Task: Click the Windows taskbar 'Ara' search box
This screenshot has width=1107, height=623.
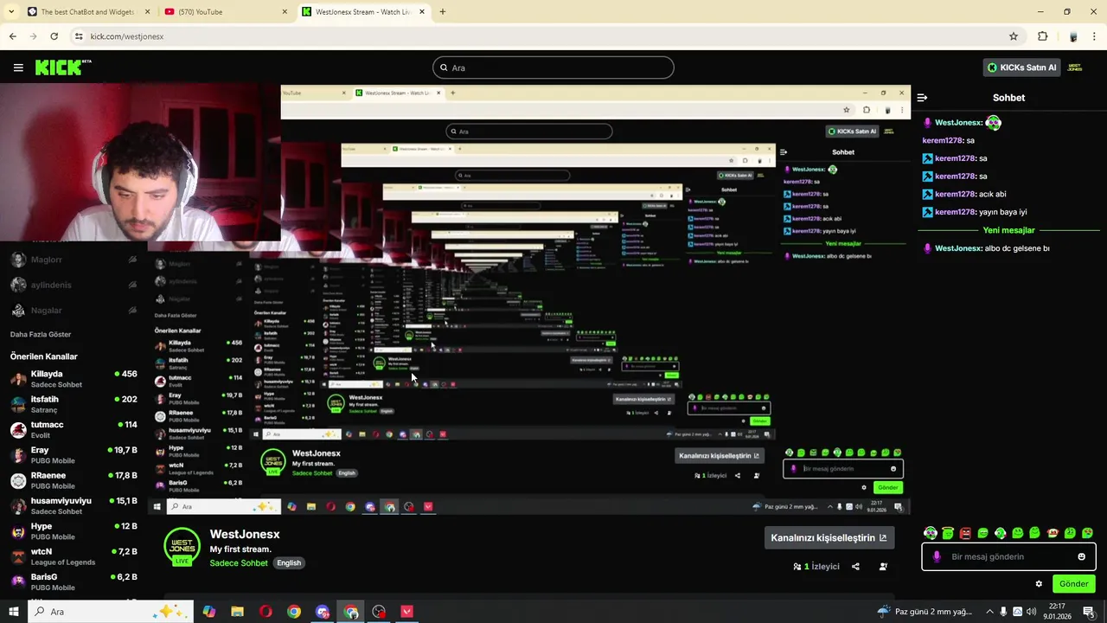Action: click(x=111, y=612)
